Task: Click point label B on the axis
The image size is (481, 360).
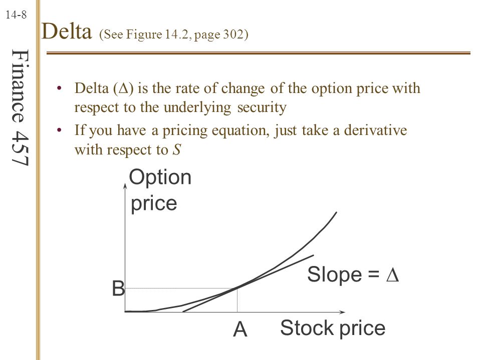Action: pos(118,288)
